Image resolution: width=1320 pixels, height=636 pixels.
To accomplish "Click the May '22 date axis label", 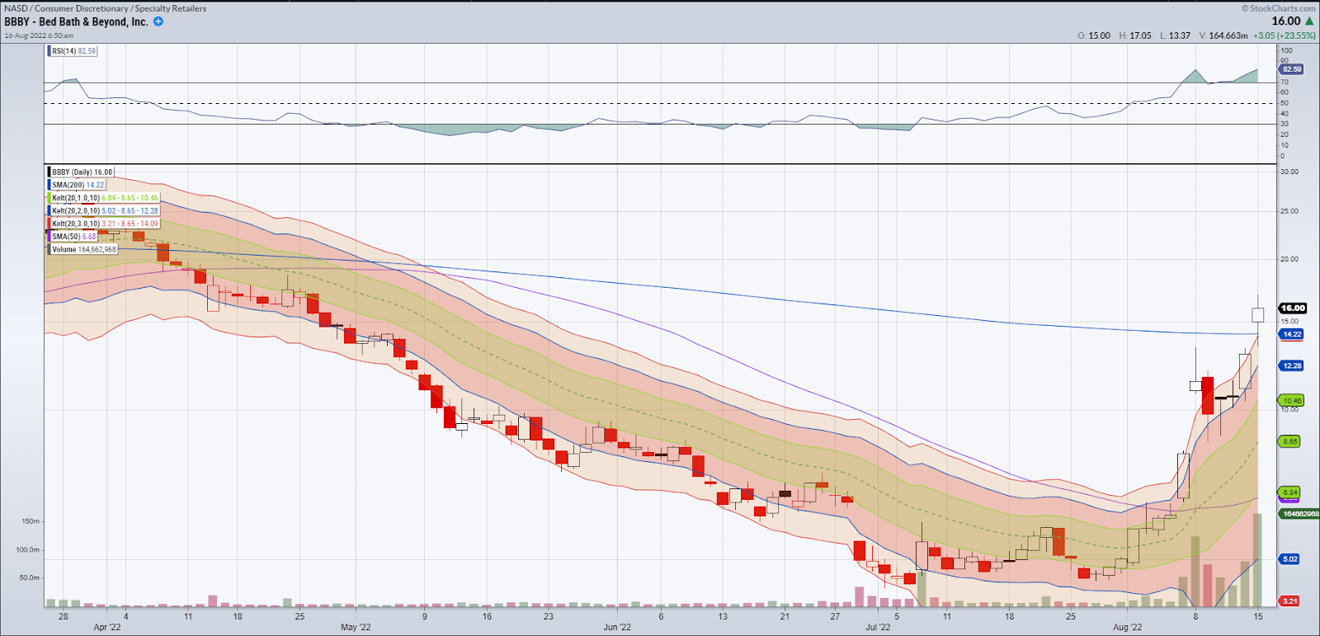I will tap(356, 627).
